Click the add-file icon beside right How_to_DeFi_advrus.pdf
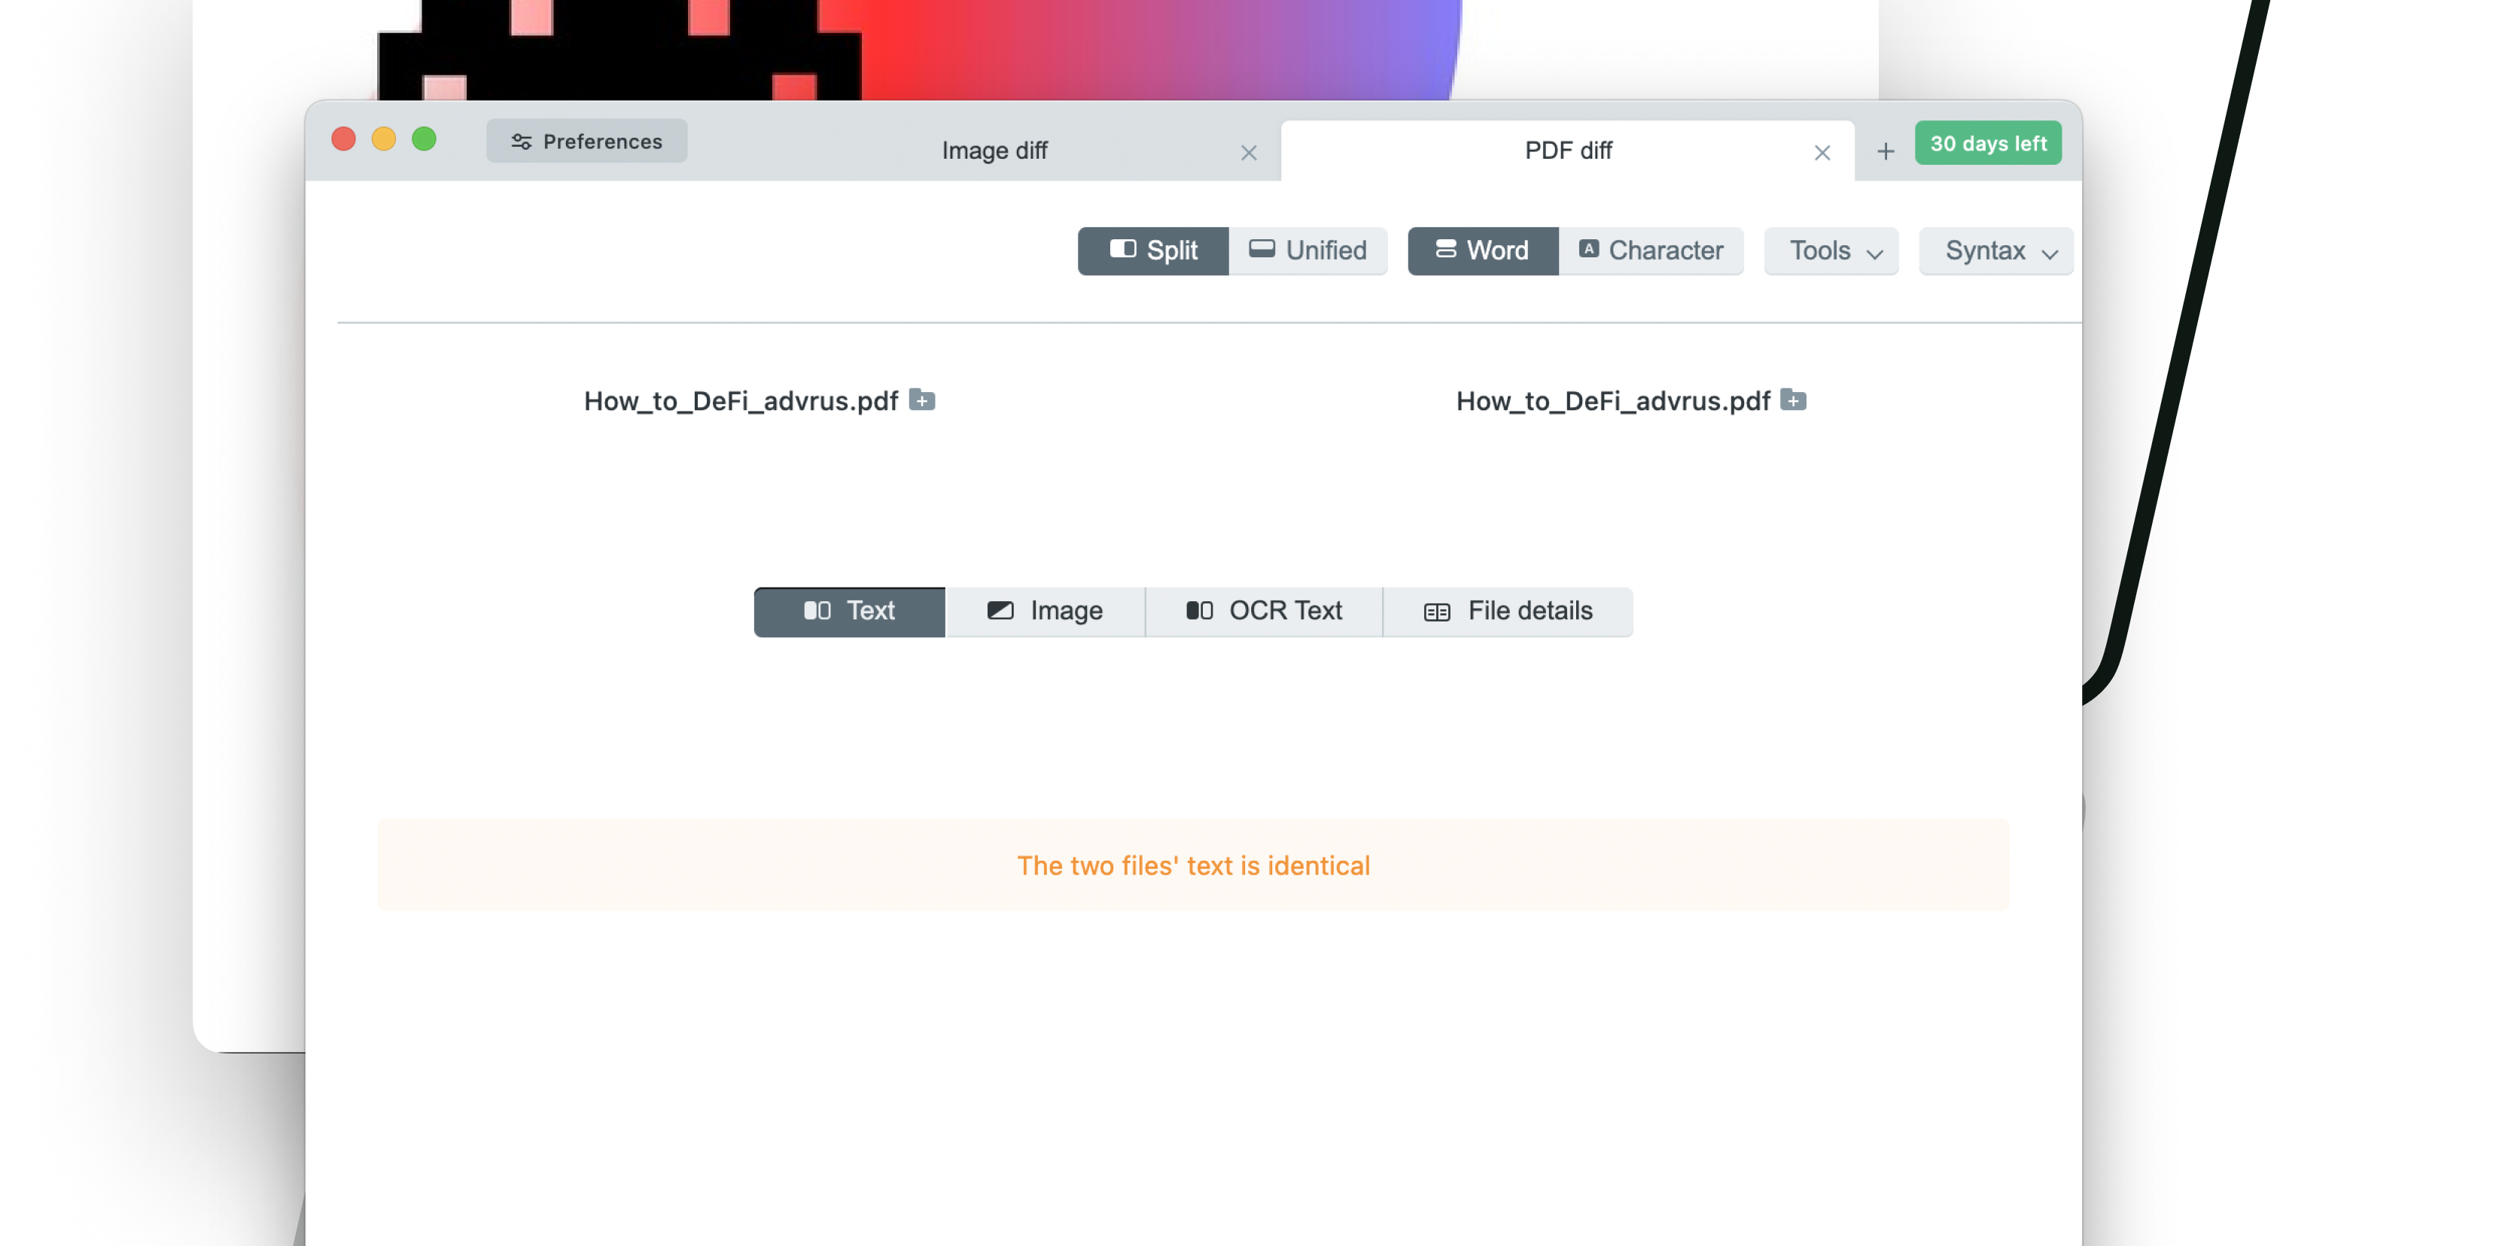 point(1793,400)
